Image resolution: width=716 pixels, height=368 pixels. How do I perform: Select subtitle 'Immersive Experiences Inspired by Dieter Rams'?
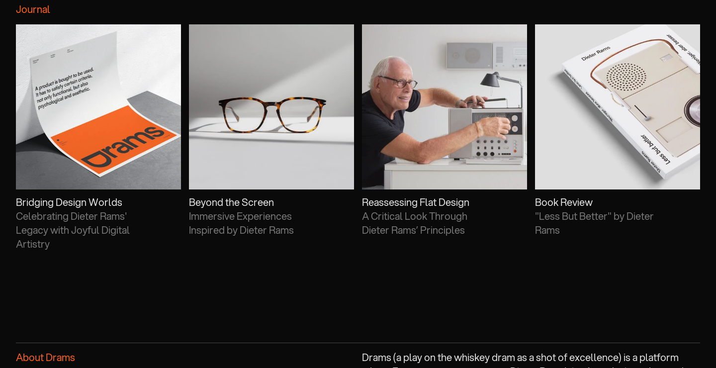(x=241, y=223)
